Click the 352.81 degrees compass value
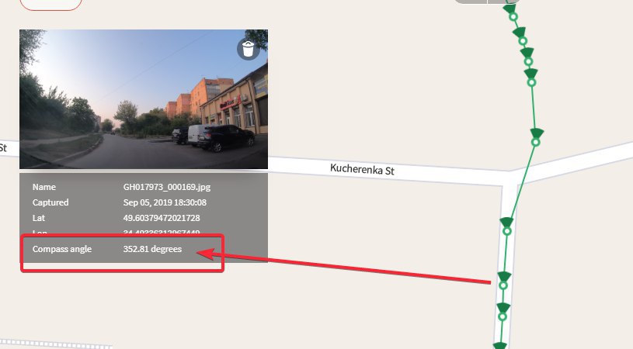 pos(152,249)
